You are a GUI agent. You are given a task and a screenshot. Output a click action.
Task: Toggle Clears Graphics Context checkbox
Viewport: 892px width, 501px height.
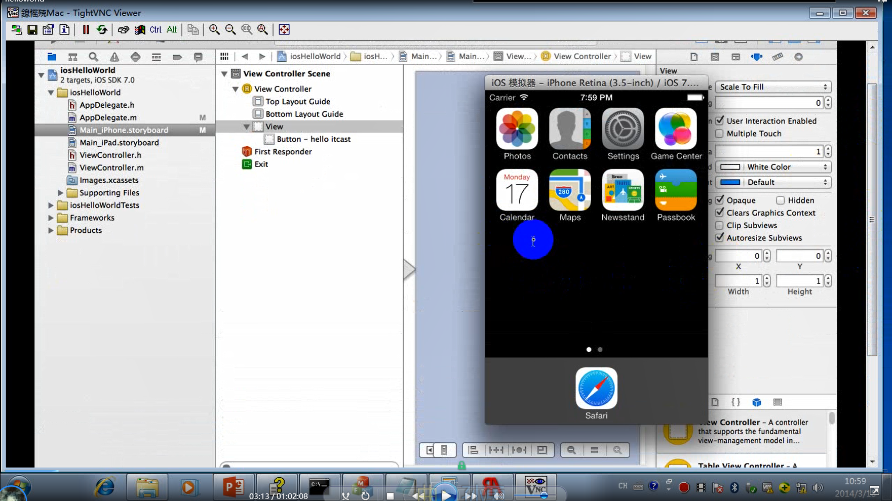coord(719,213)
